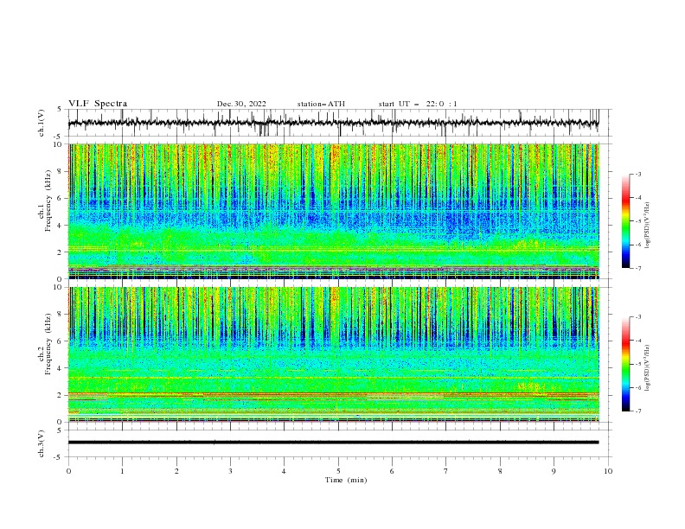Click the ch.2 spectrogram panel
This screenshot has height=529, width=685.
coord(333,354)
